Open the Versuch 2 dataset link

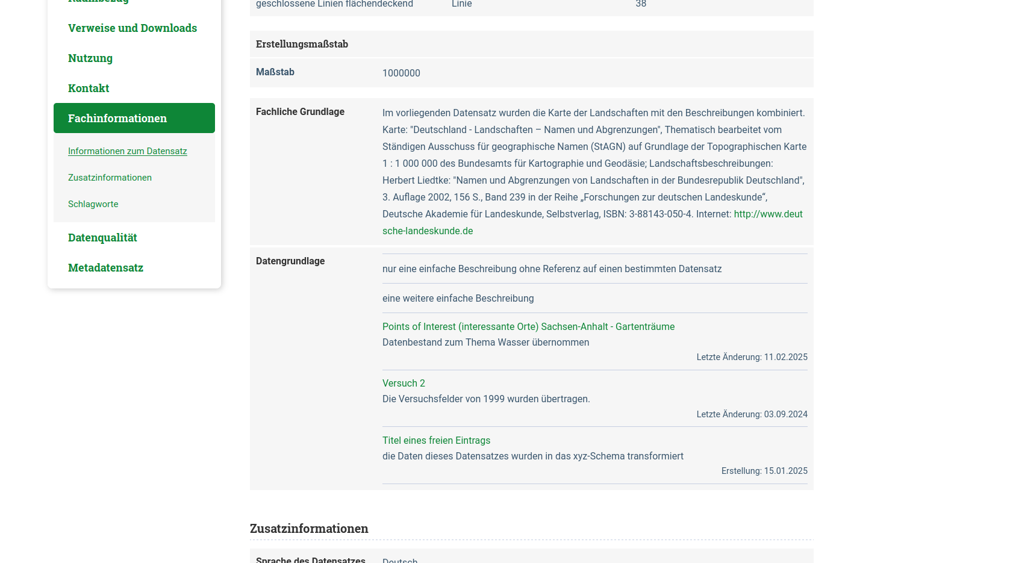(x=404, y=384)
